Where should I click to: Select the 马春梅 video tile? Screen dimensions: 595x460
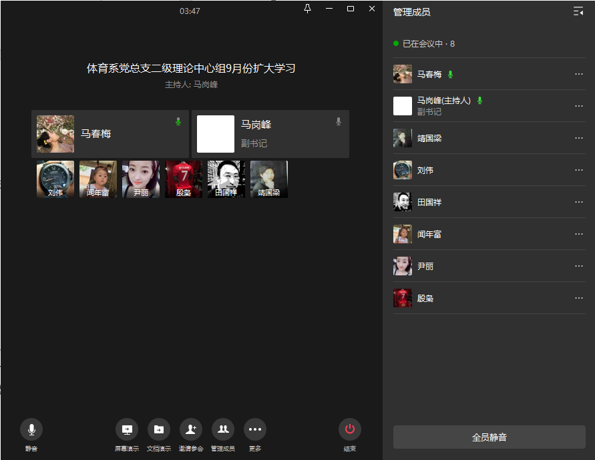pos(110,134)
